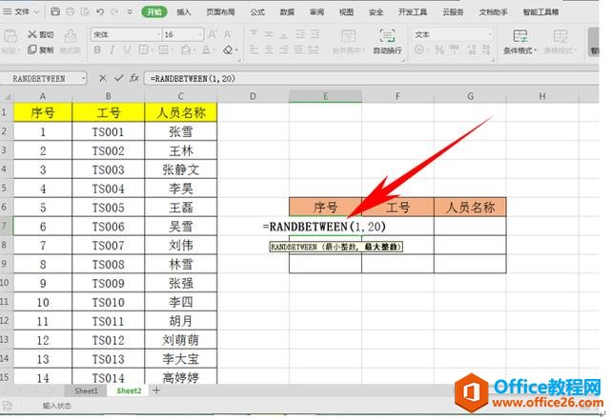
Task: Open the fx insert function dialog
Action: (x=134, y=78)
